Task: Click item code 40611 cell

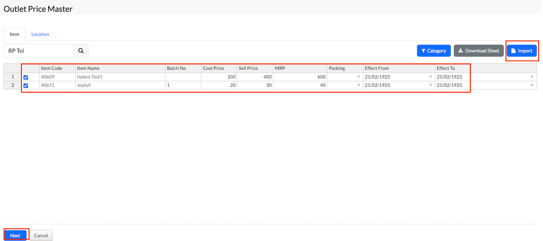Action: (x=58, y=85)
